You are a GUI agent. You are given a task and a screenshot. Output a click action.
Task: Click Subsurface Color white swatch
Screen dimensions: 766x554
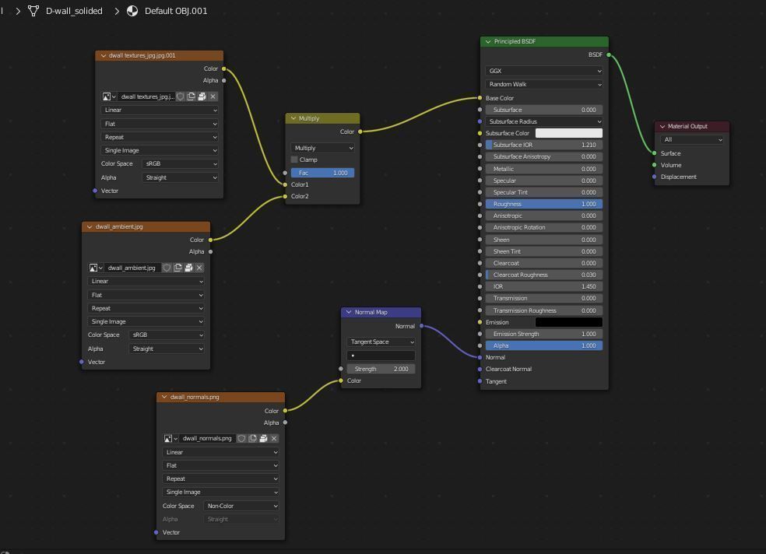click(x=569, y=133)
